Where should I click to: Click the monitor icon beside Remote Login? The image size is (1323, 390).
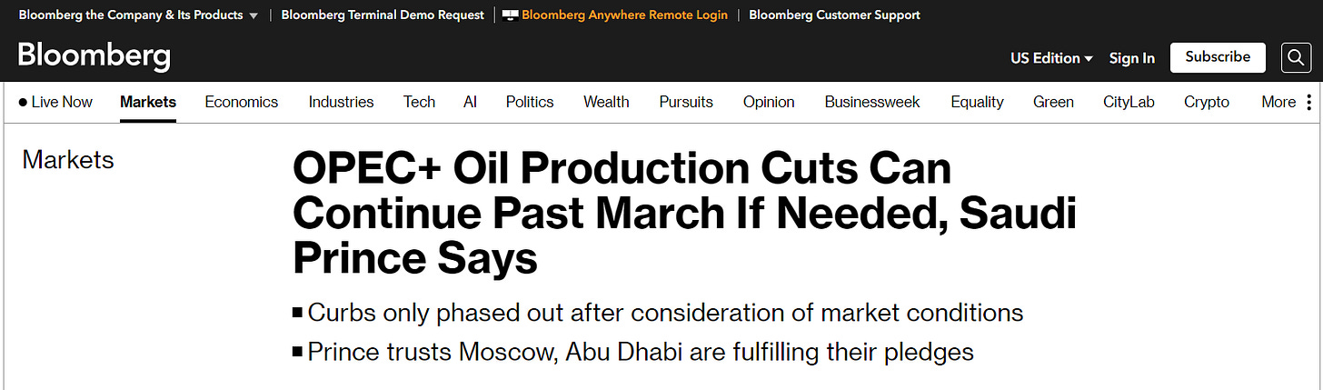[510, 15]
